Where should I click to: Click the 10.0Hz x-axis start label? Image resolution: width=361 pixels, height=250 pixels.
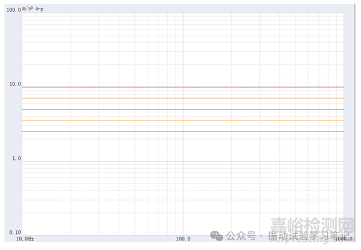coord(25,239)
